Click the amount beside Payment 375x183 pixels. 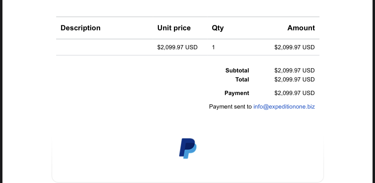click(295, 93)
